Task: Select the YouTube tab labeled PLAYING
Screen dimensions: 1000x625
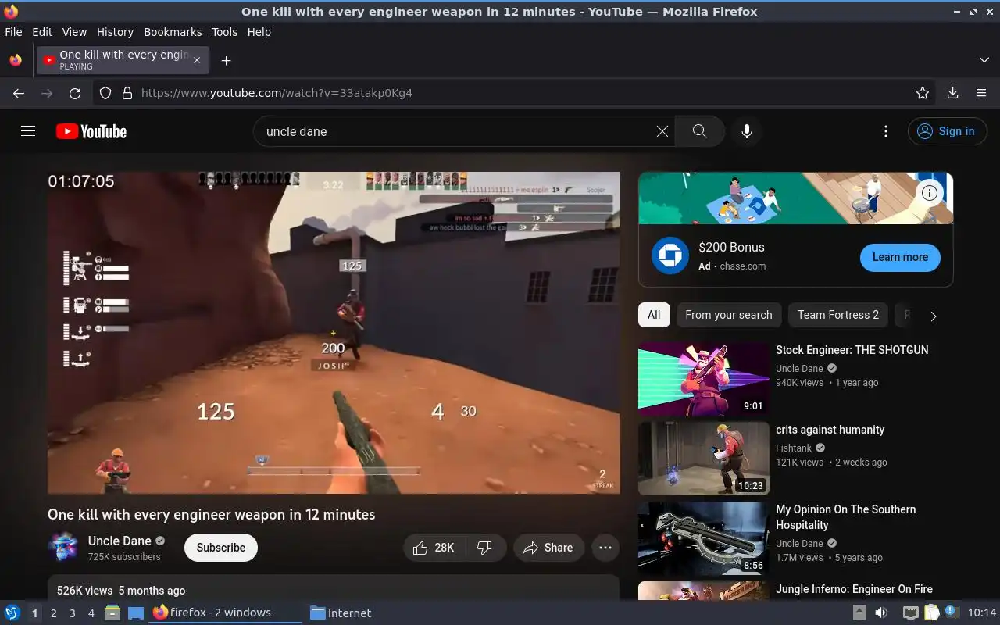Action: [x=123, y=60]
